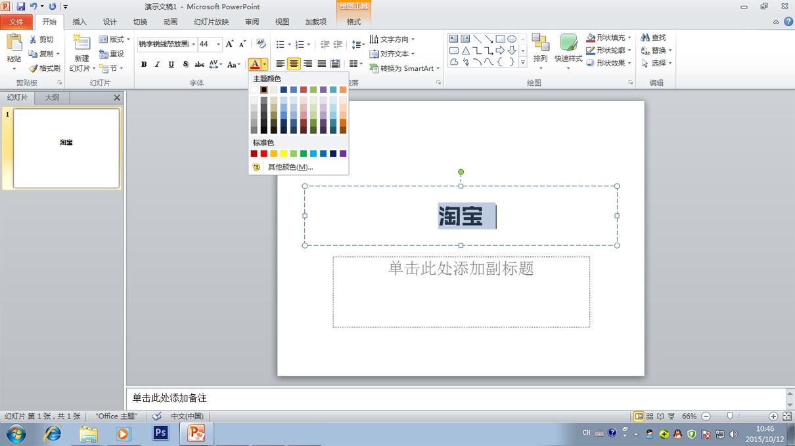Fit slide to window using the status bar icon

pos(787,416)
